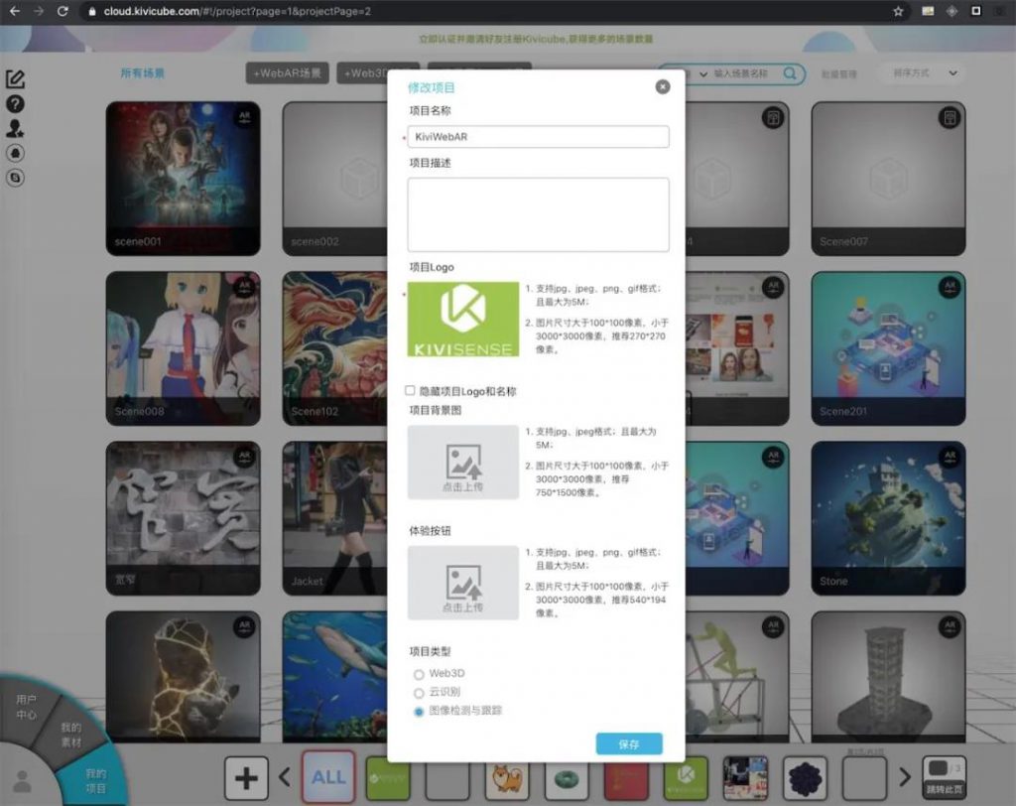
Task: Open 我的项目 in the radial menu
Action: pyautogui.click(x=96, y=781)
